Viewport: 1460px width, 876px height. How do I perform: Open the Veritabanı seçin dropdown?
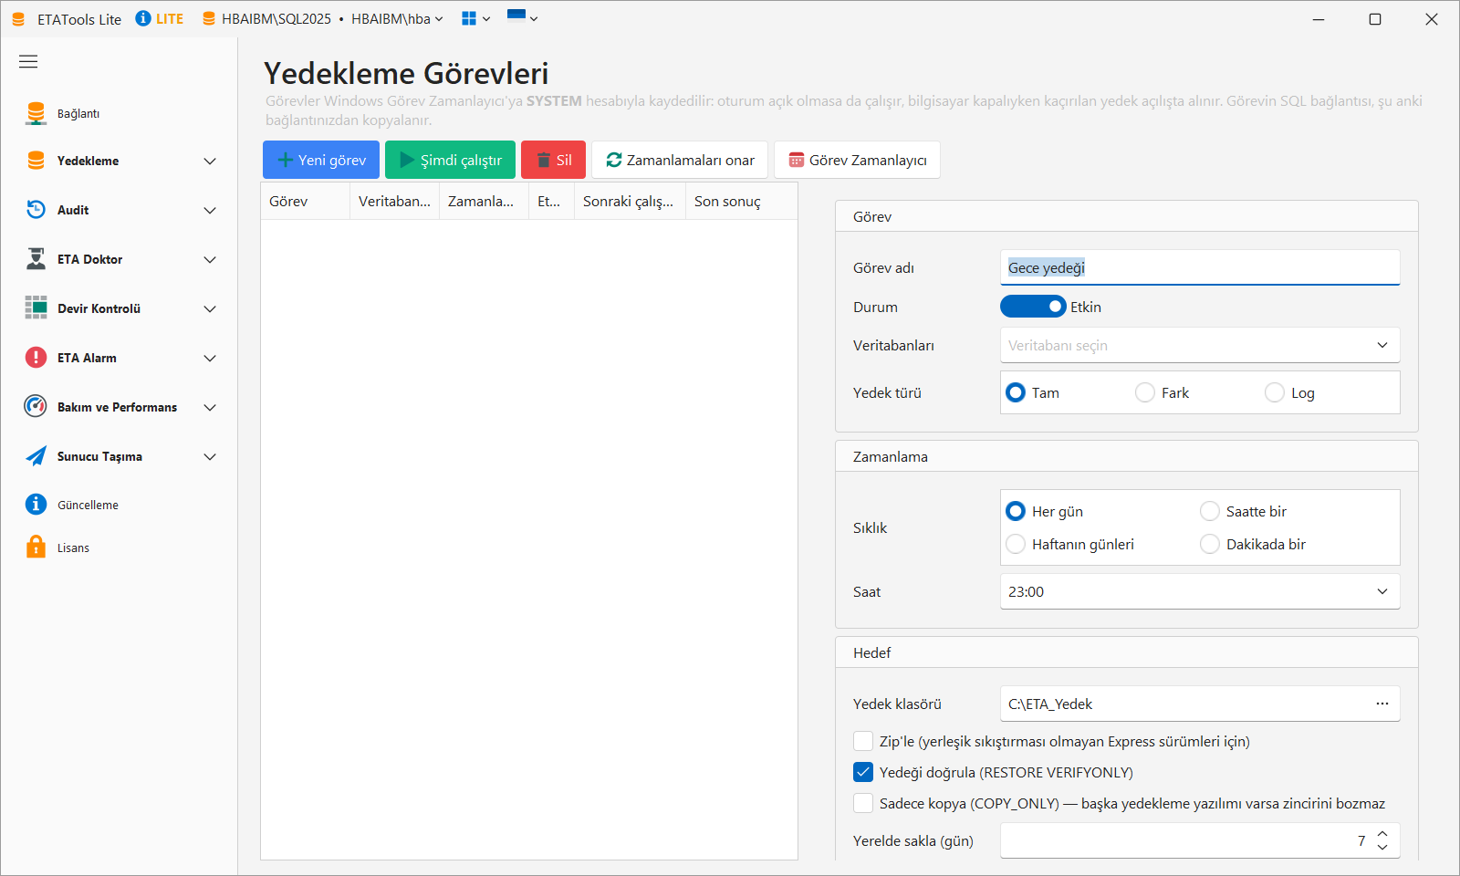(1200, 345)
